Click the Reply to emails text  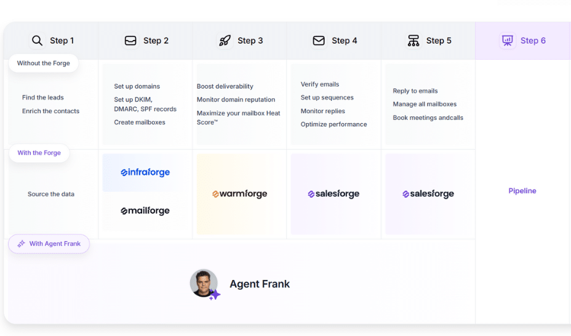[x=415, y=91]
